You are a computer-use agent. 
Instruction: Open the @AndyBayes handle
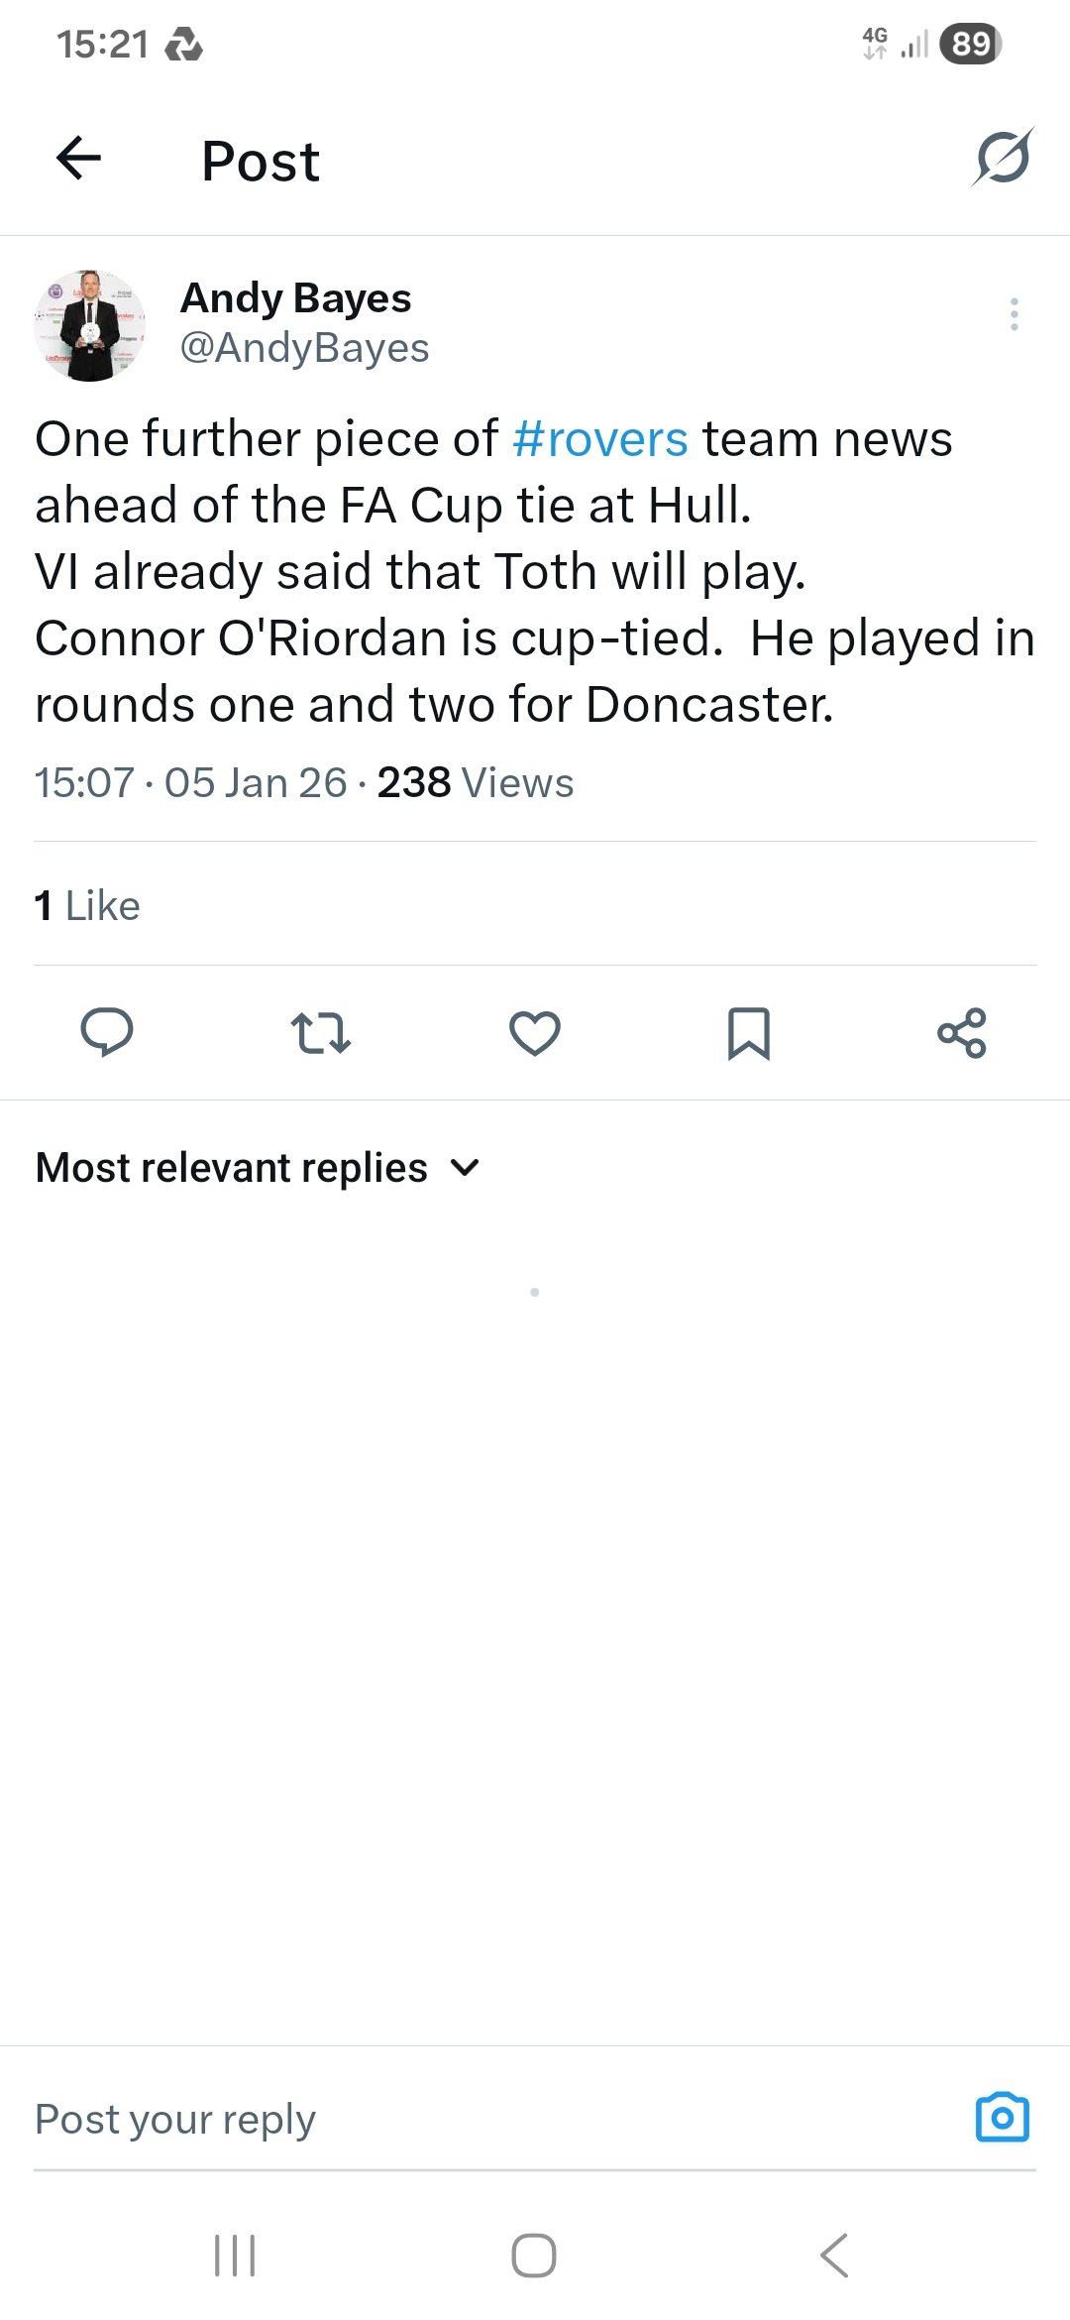click(x=304, y=348)
